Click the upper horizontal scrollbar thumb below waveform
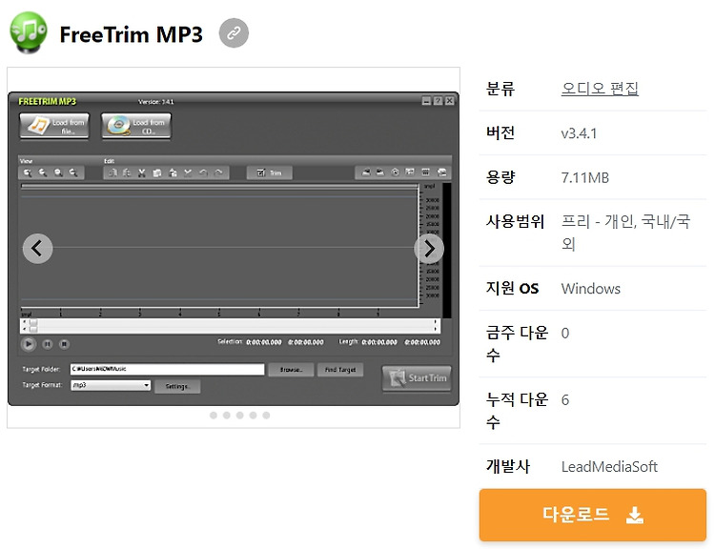 tap(33, 322)
